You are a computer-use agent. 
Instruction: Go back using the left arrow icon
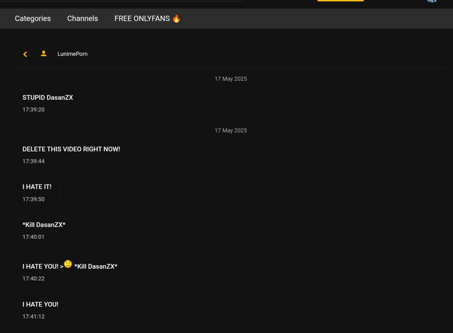pyautogui.click(x=25, y=54)
